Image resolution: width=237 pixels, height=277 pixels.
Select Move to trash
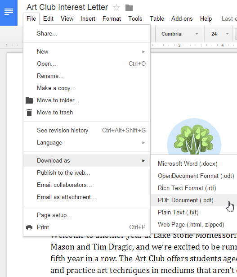click(x=87, y=112)
